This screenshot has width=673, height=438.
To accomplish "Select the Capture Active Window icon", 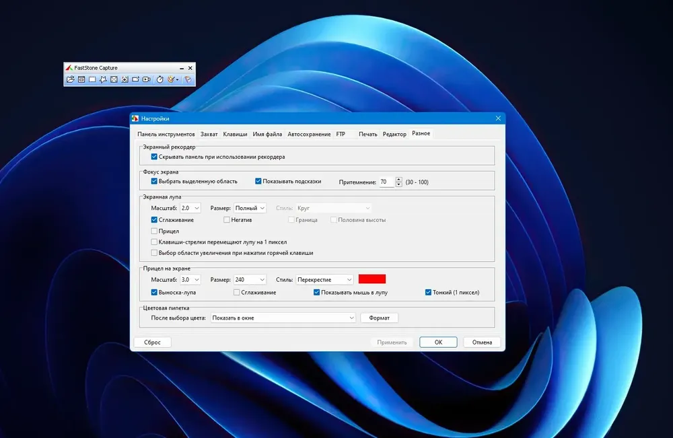I will pos(81,79).
